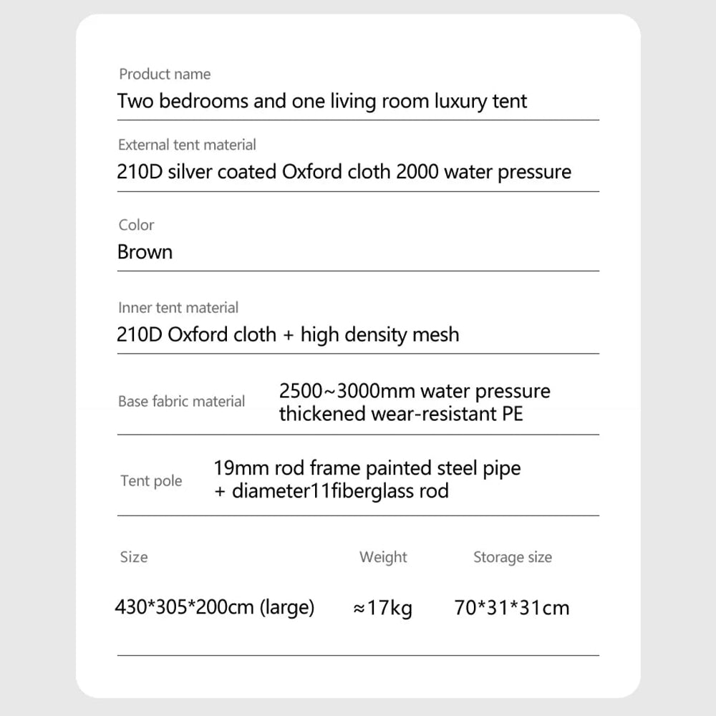
Task: Click the "Inner tent material" label
Action: [x=178, y=308]
